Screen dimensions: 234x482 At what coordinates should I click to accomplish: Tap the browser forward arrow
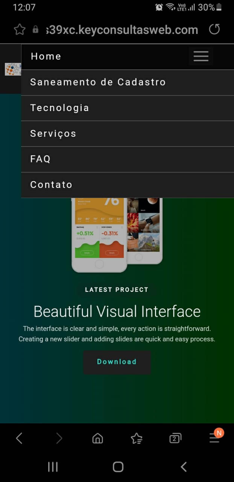[59, 438]
